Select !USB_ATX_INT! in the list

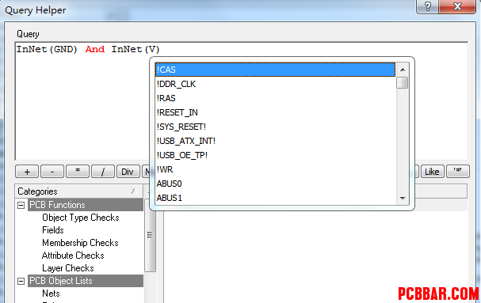tap(275, 141)
